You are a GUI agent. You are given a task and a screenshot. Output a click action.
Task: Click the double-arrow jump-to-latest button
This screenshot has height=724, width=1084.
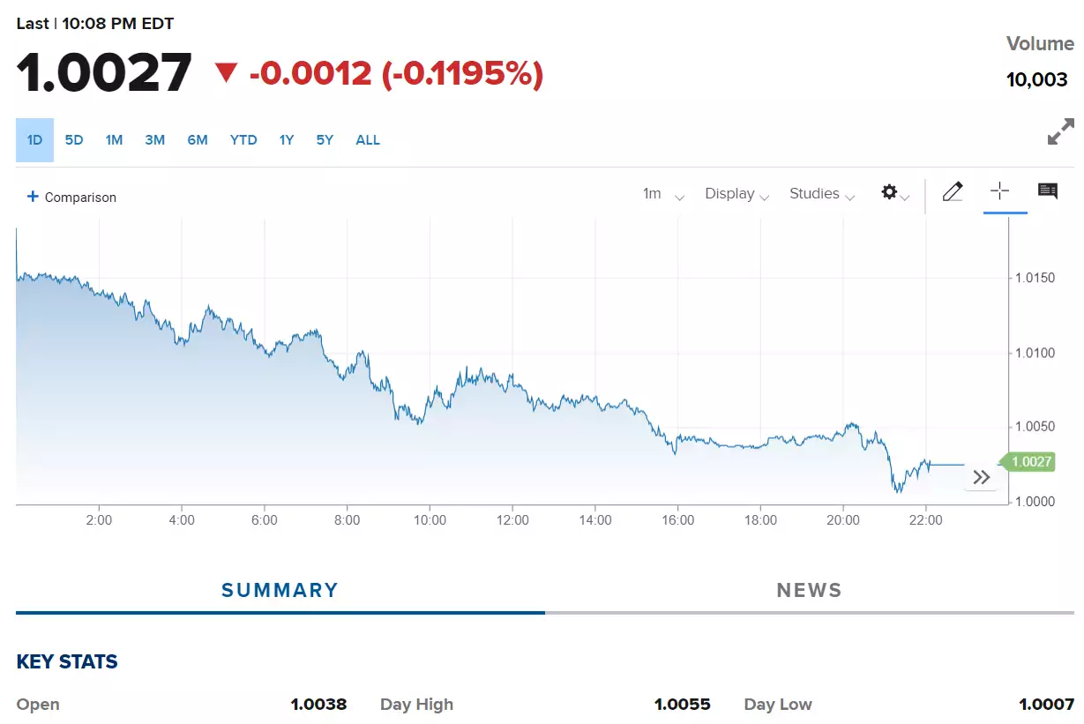tap(982, 478)
